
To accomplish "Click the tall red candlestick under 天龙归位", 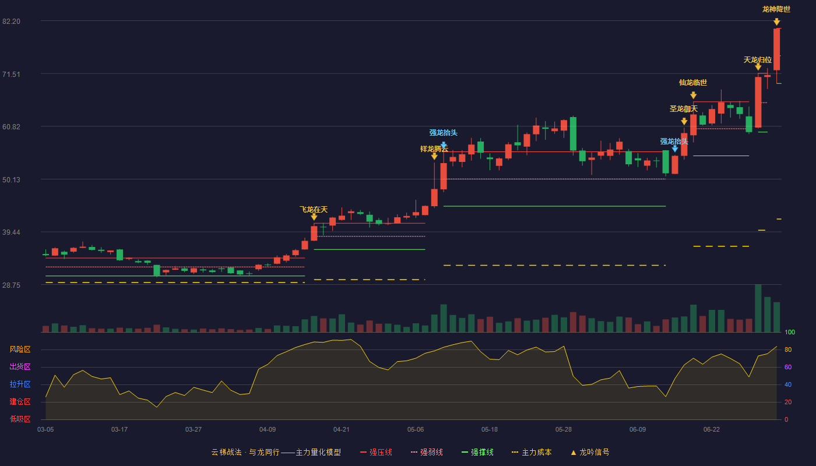I will [x=758, y=102].
